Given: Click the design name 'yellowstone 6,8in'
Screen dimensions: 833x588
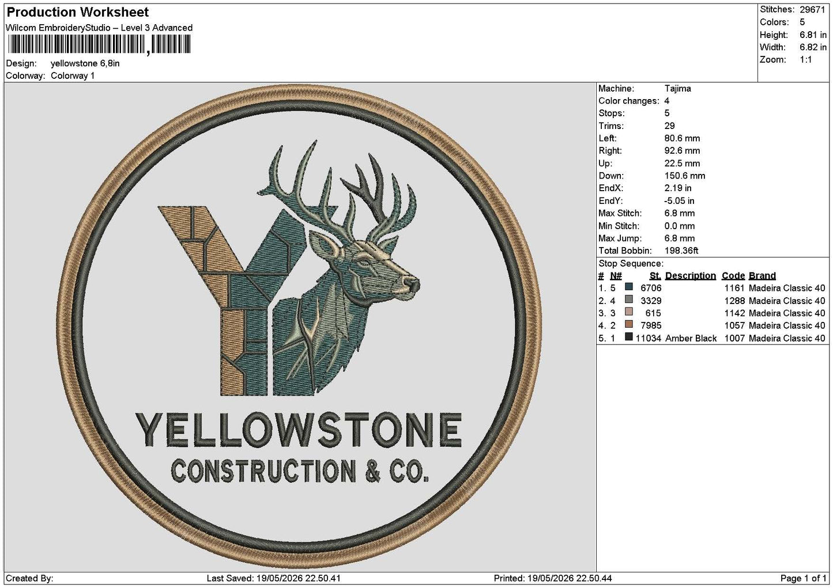Looking at the screenshot, I should point(85,63).
